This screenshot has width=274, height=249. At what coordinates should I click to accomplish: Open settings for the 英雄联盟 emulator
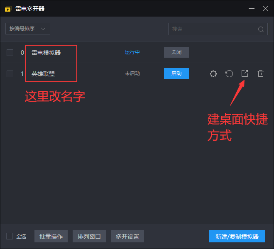click(213, 73)
